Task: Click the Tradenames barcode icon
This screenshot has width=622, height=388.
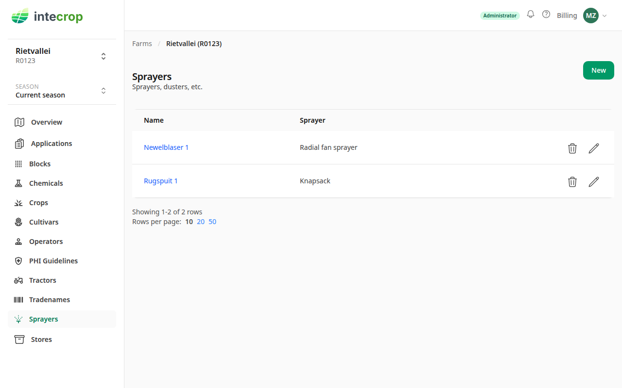Action: coord(18,300)
